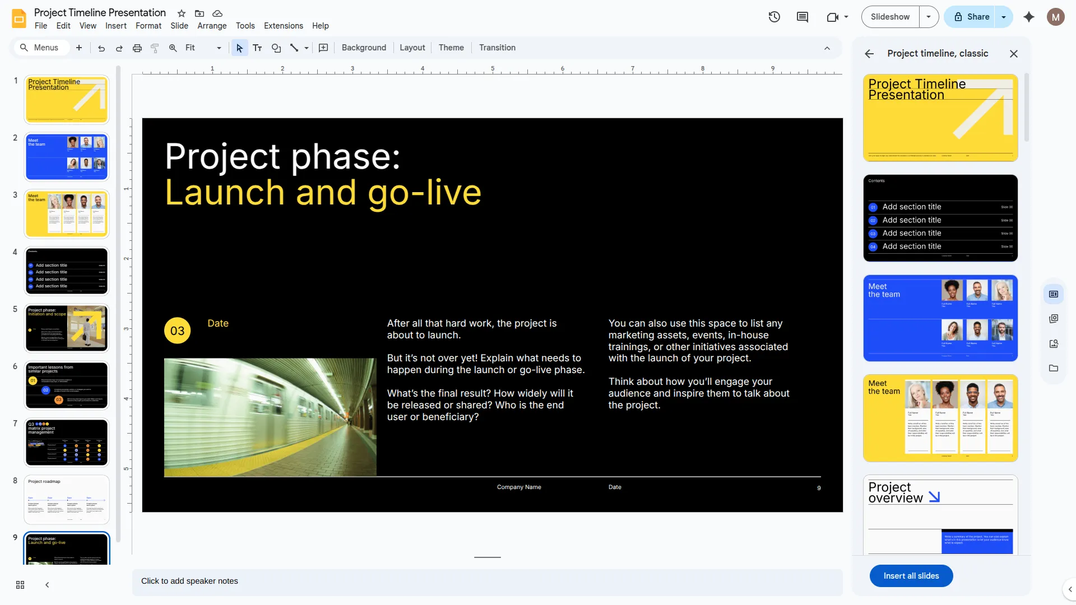Open the Extensions menu
This screenshot has width=1076, height=605.
pos(283,26)
